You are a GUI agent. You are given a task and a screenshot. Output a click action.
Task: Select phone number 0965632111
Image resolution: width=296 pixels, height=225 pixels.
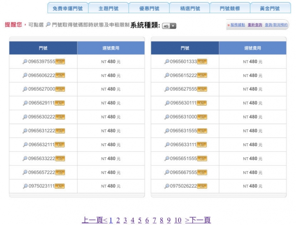(42, 145)
